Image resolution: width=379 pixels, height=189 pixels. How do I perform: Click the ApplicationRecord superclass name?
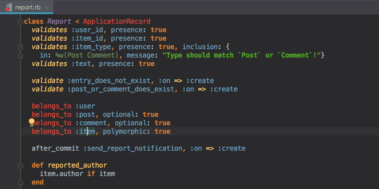117,21
